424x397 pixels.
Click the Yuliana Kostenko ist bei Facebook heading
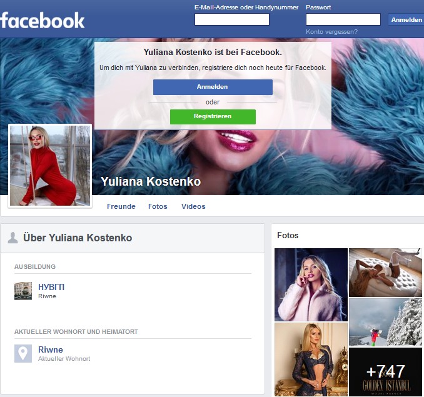[213, 52]
